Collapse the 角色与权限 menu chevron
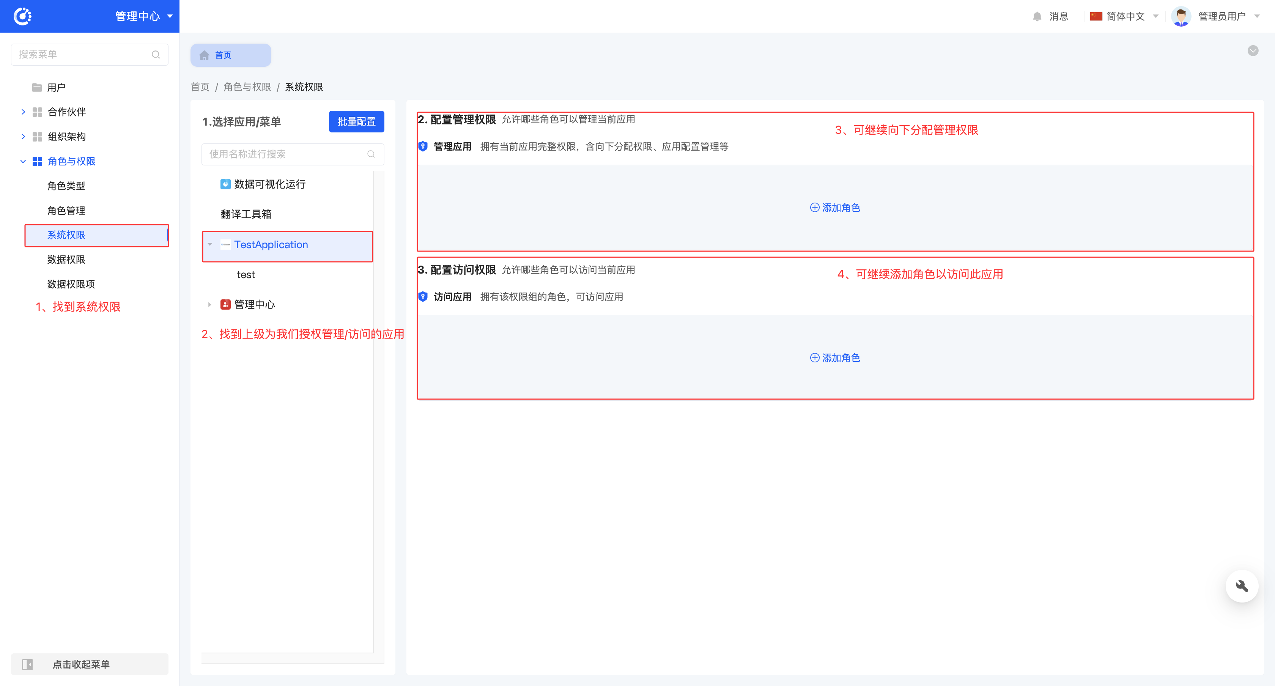The height and width of the screenshot is (686, 1275). pos(23,161)
